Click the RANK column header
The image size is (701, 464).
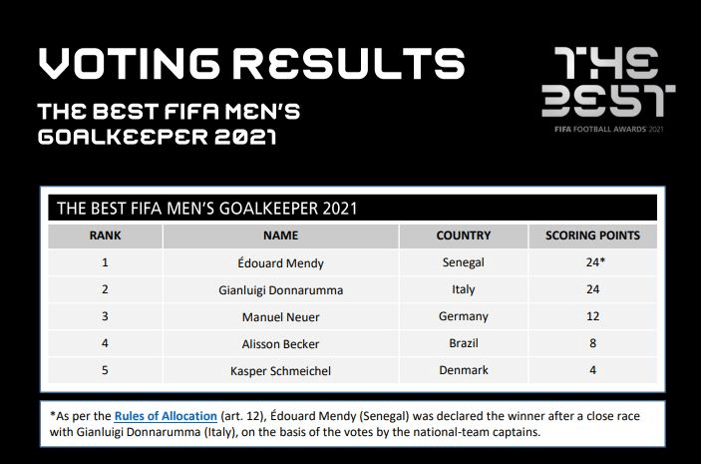105,236
